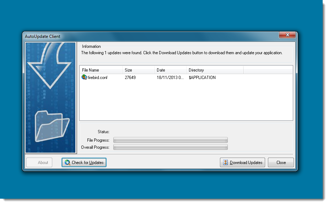Click the $APPLICATION directory cell
The height and width of the screenshot is (204, 328).
[x=202, y=78]
